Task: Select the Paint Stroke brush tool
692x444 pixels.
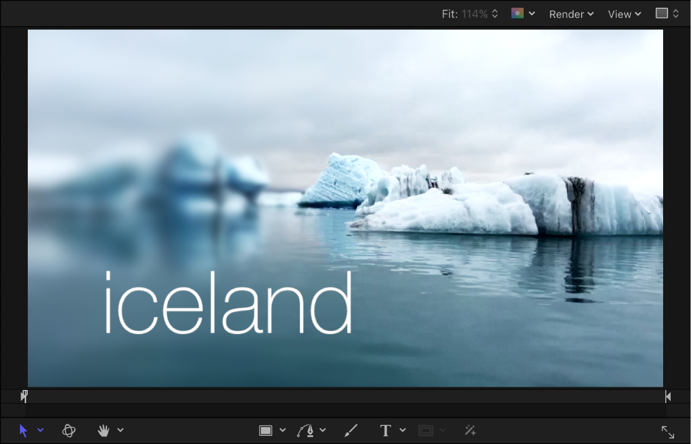Action: 351,430
